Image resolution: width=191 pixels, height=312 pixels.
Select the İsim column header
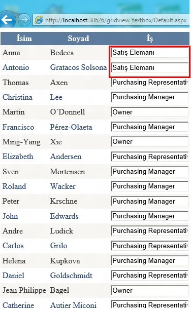(24, 38)
